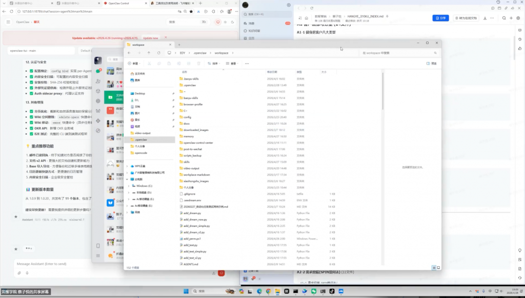This screenshot has height=298, width=525.
Task: Go up one folder with up arrow
Action: click(149, 53)
